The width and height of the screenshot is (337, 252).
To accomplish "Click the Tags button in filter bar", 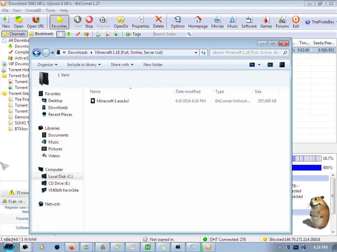I will tap(134, 34).
